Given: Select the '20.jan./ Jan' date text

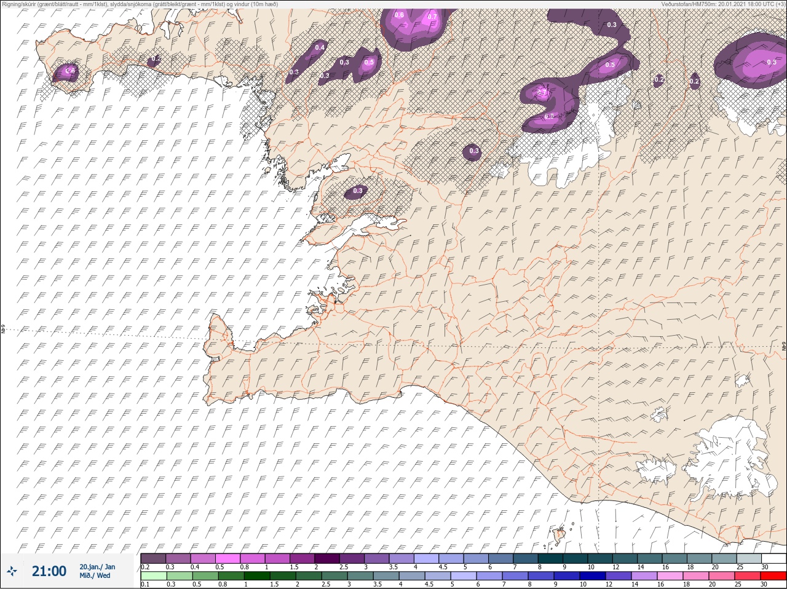Looking at the screenshot, I should (97, 567).
